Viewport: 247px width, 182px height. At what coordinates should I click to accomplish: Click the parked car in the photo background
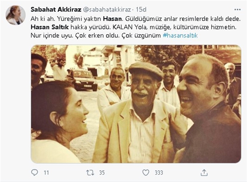coord(82,79)
